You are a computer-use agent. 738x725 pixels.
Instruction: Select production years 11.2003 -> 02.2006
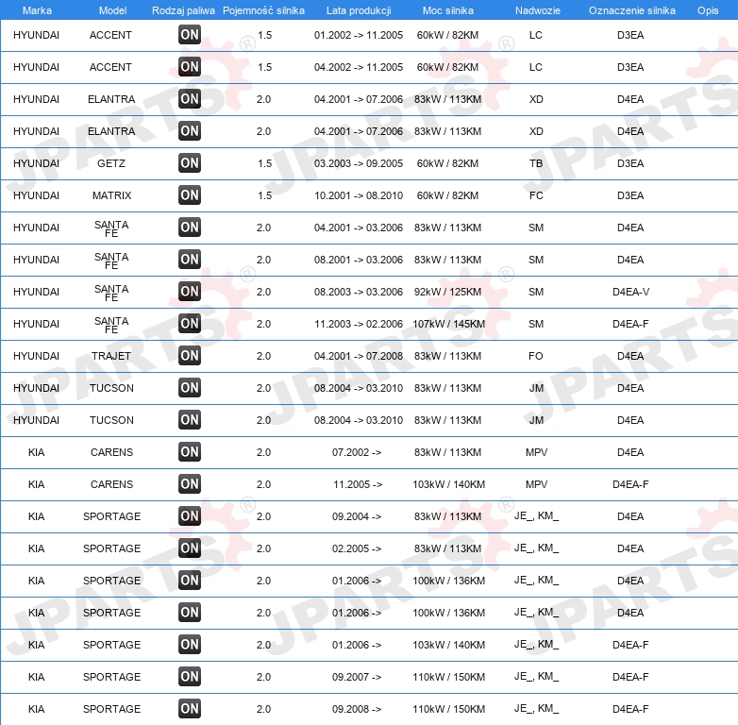point(359,324)
